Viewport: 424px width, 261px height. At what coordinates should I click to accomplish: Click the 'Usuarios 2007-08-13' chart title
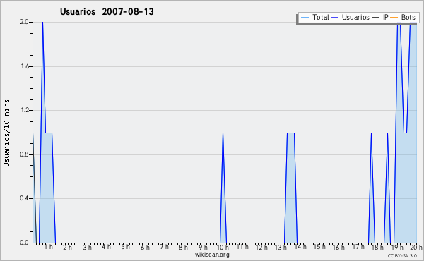(107, 12)
